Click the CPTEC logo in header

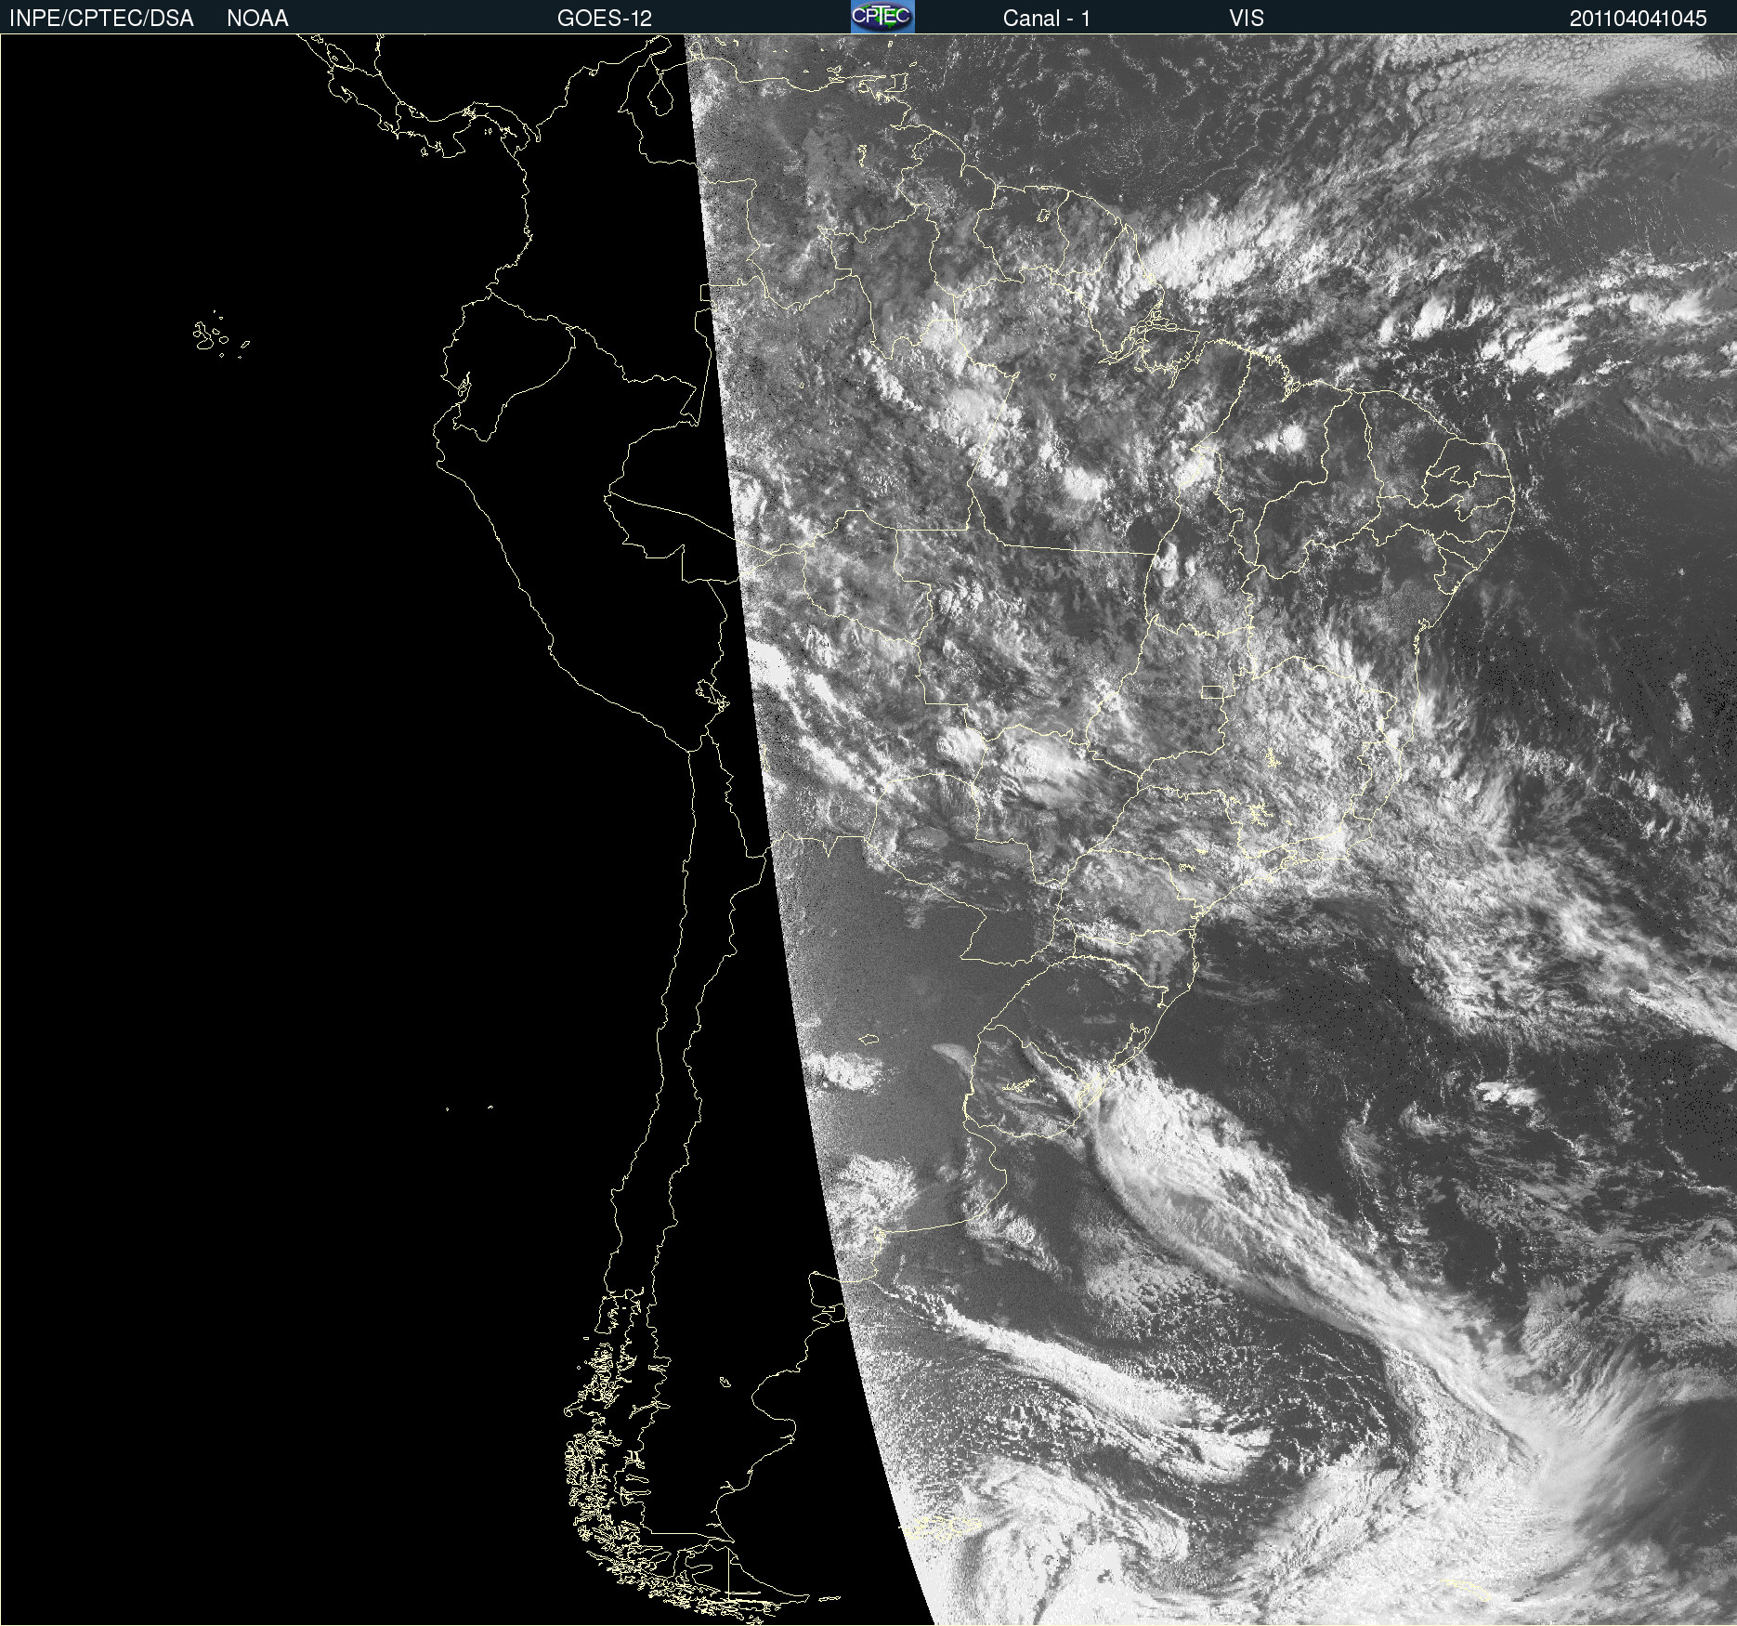tap(882, 17)
